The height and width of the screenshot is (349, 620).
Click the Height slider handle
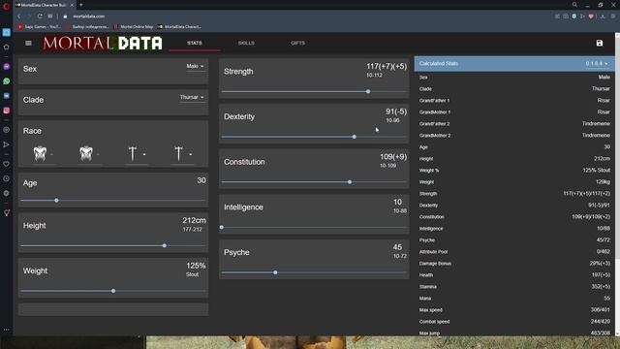pyautogui.click(x=165, y=245)
